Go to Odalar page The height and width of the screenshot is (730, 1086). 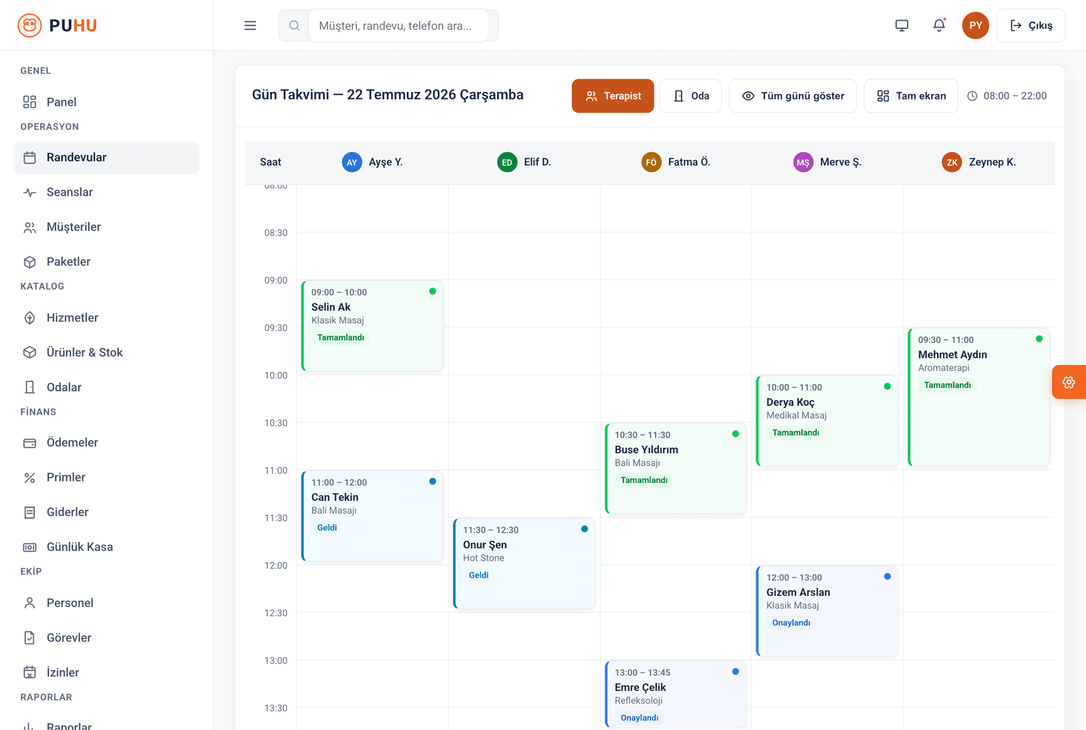(x=106, y=387)
